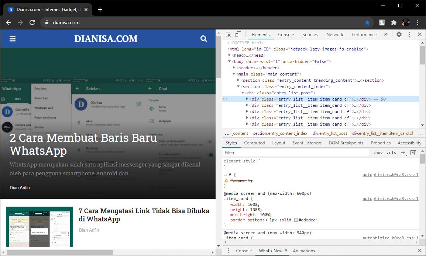Image resolution: width=426 pixels, height=256 pixels.
Task: Click the :hov pseudo-class toggle icon
Action: 378,152
